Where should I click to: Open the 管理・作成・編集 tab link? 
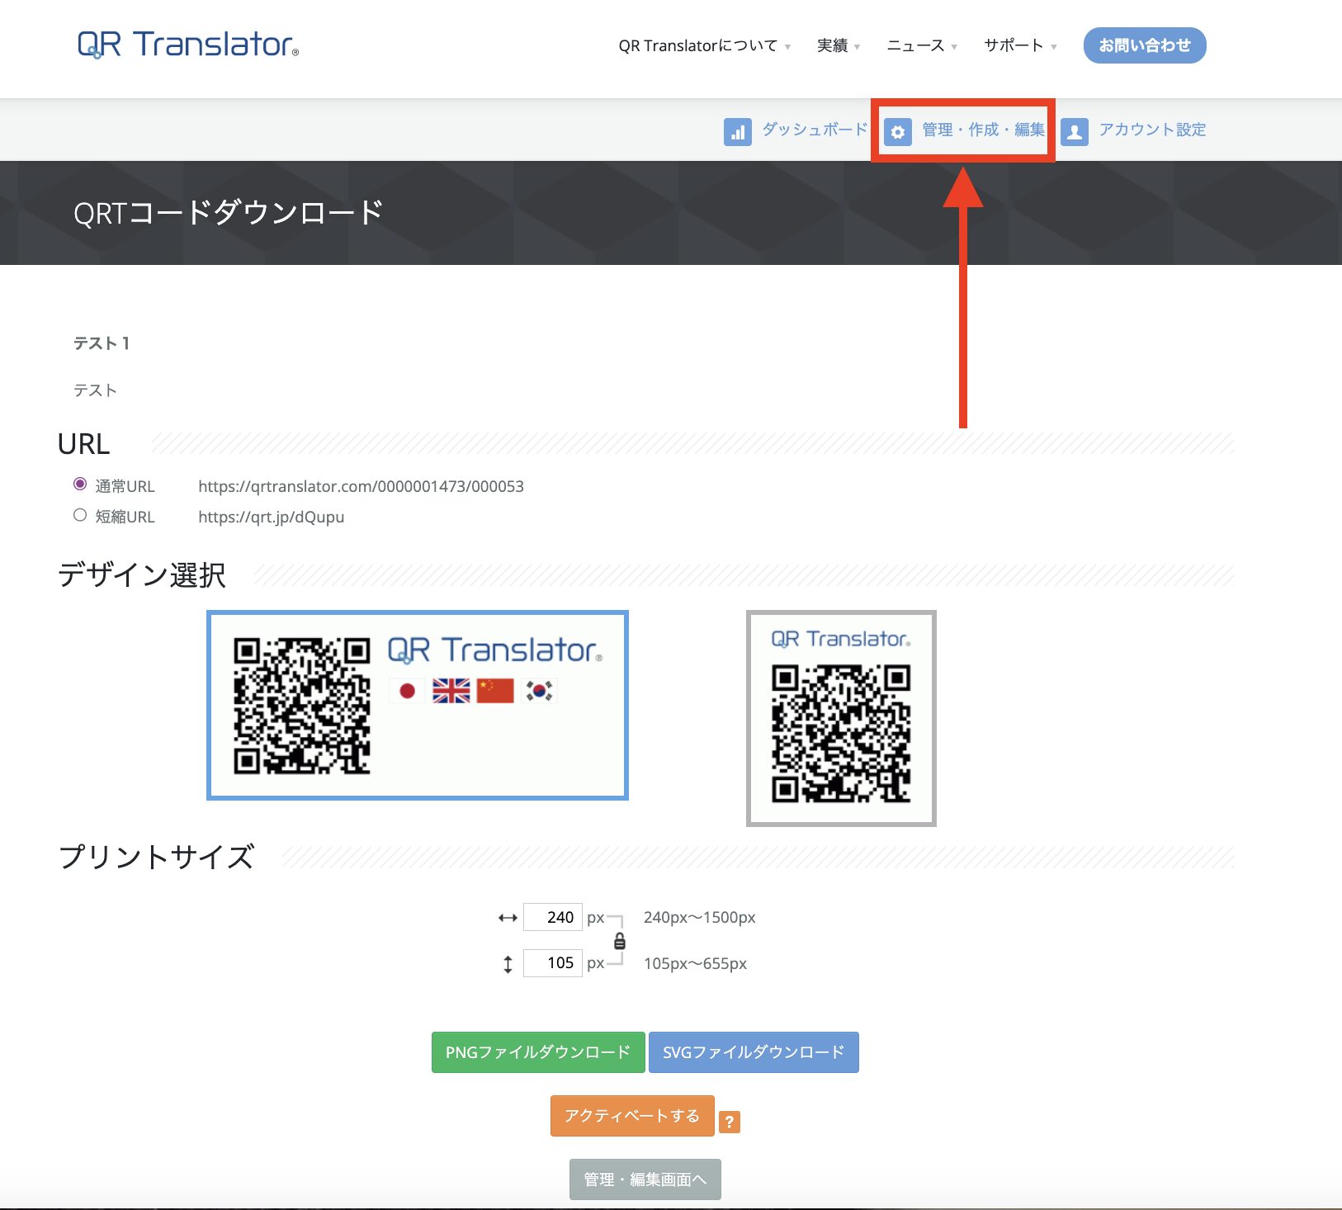[x=983, y=130]
